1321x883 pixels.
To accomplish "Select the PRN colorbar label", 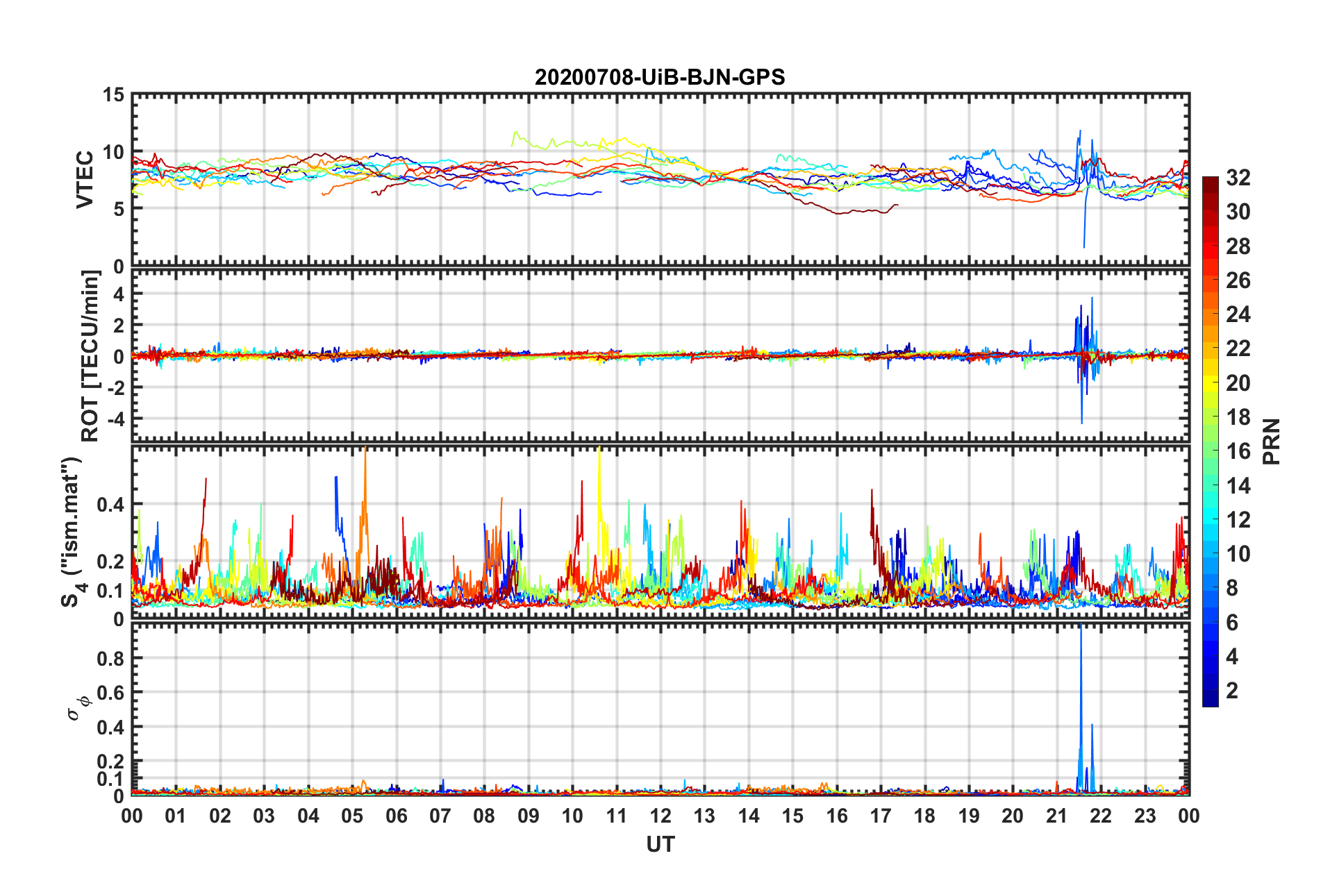I will [1271, 441].
